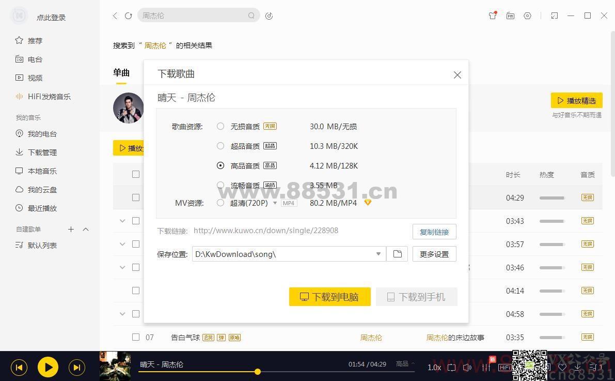
Task: Skip to the previous track
Action: click(19, 367)
